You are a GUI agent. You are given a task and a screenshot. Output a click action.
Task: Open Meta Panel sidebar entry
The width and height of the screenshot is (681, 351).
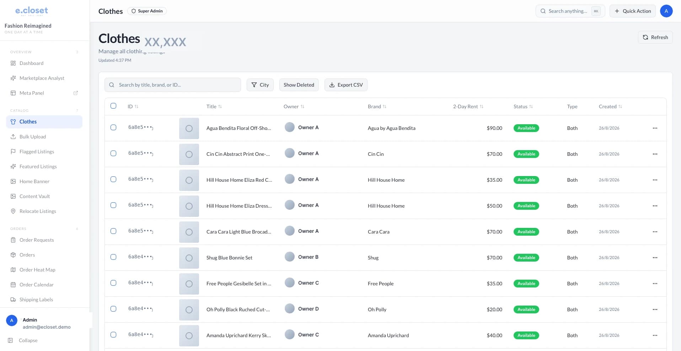pyautogui.click(x=44, y=93)
